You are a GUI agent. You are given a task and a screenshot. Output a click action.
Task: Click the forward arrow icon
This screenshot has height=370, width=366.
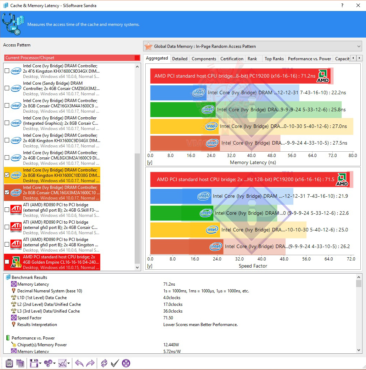tap(90, 363)
